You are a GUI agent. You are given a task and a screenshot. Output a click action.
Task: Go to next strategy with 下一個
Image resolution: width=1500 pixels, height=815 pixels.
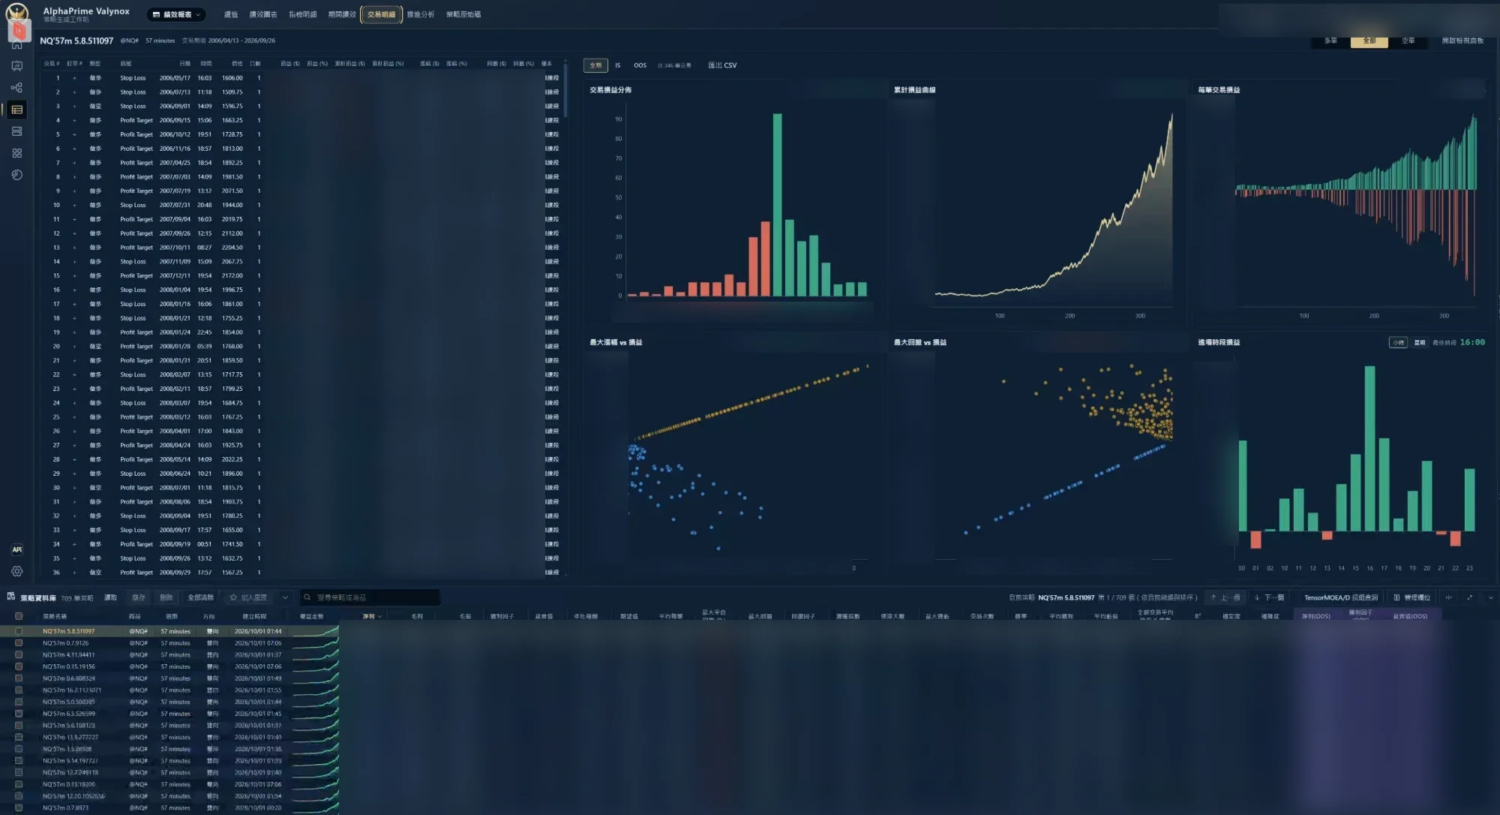(x=1270, y=597)
